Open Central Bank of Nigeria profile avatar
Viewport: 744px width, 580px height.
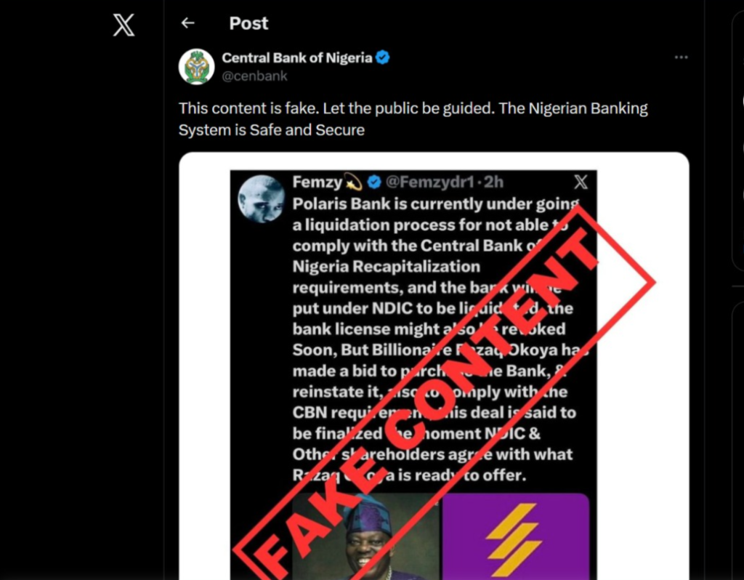tap(196, 67)
